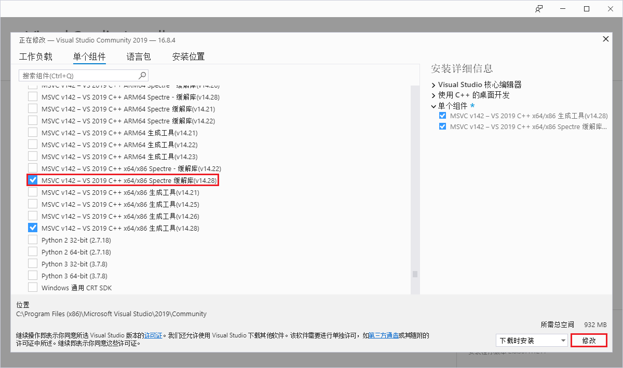Uncheck Spectre 缓解库 in installation details panel

(442, 126)
